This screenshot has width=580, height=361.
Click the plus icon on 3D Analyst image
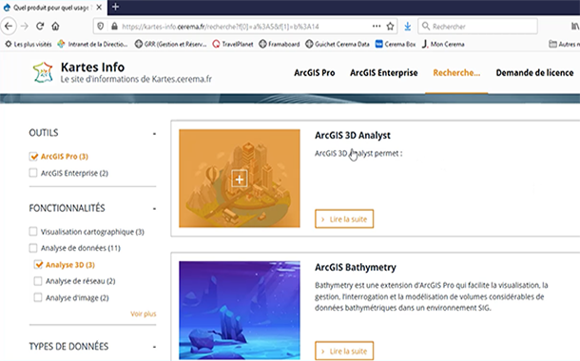[240, 180]
